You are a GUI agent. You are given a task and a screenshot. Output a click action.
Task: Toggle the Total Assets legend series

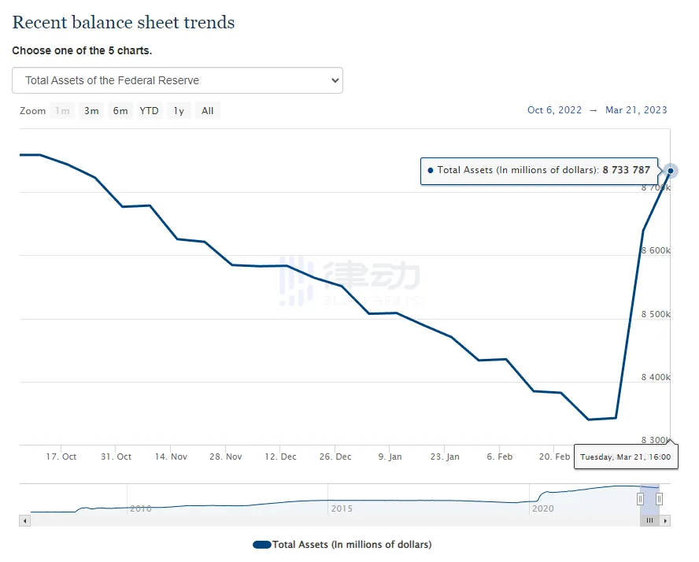tap(351, 545)
